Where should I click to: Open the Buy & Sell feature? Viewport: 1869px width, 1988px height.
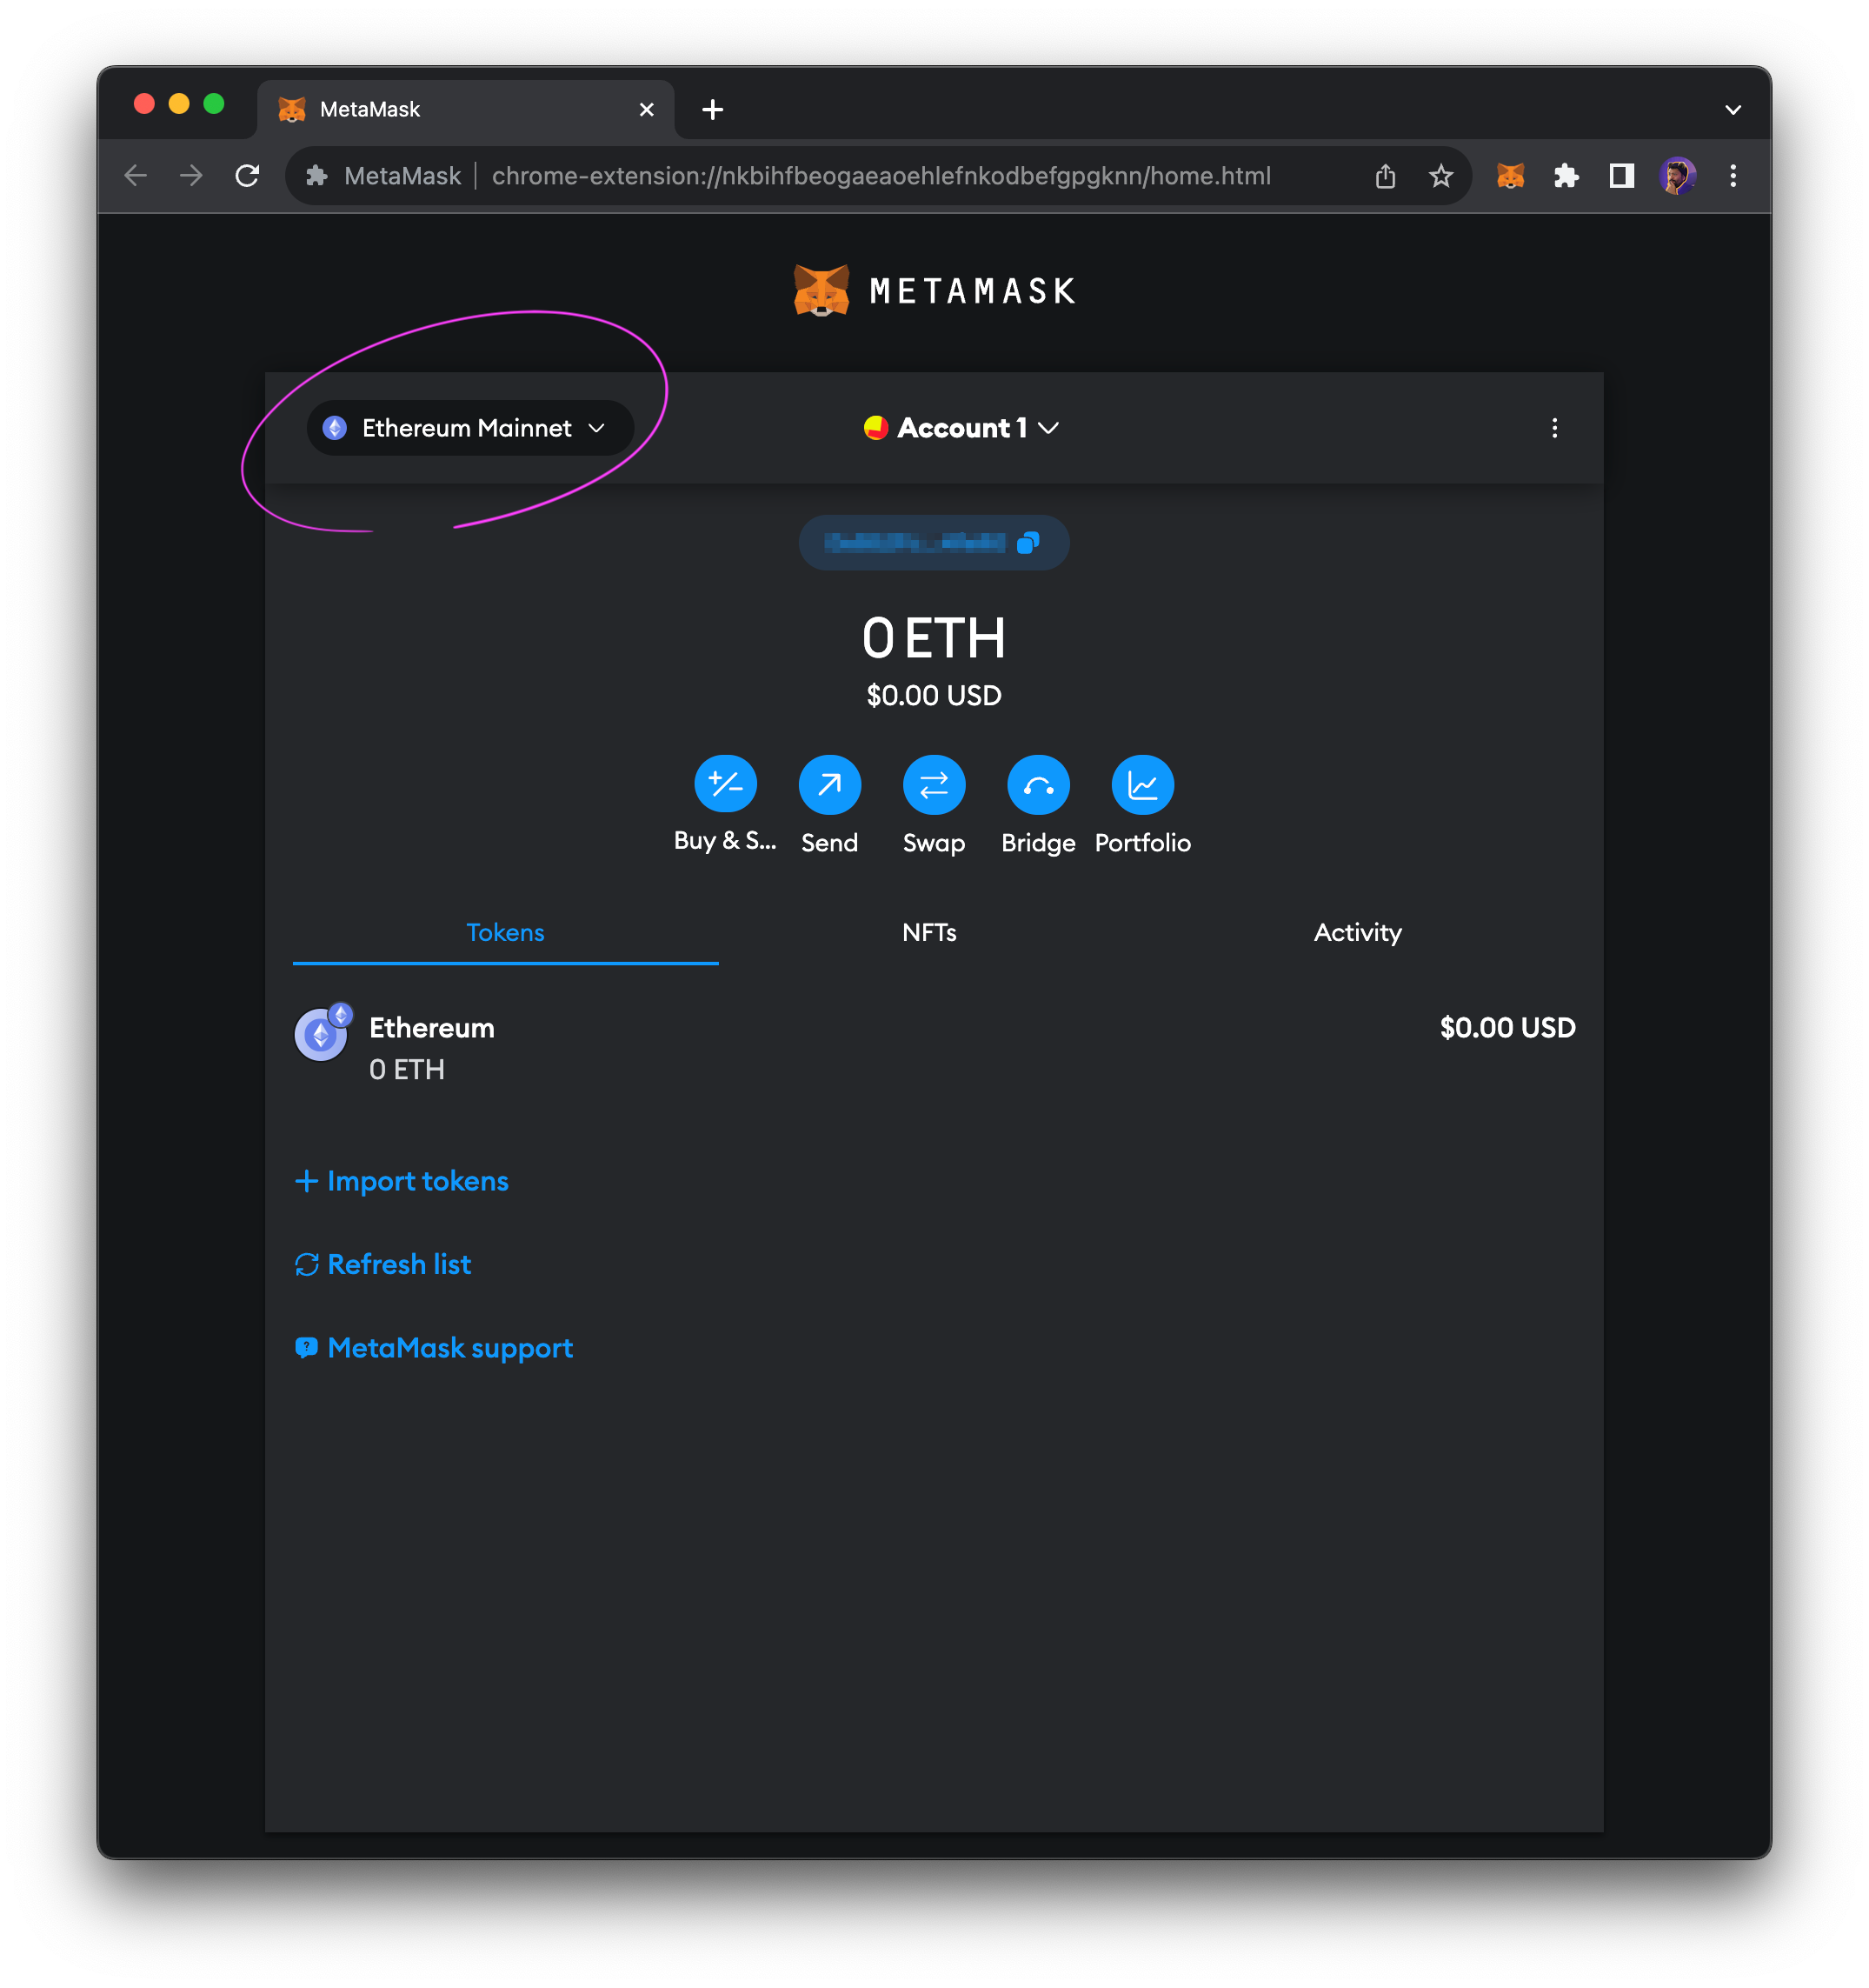click(x=725, y=786)
